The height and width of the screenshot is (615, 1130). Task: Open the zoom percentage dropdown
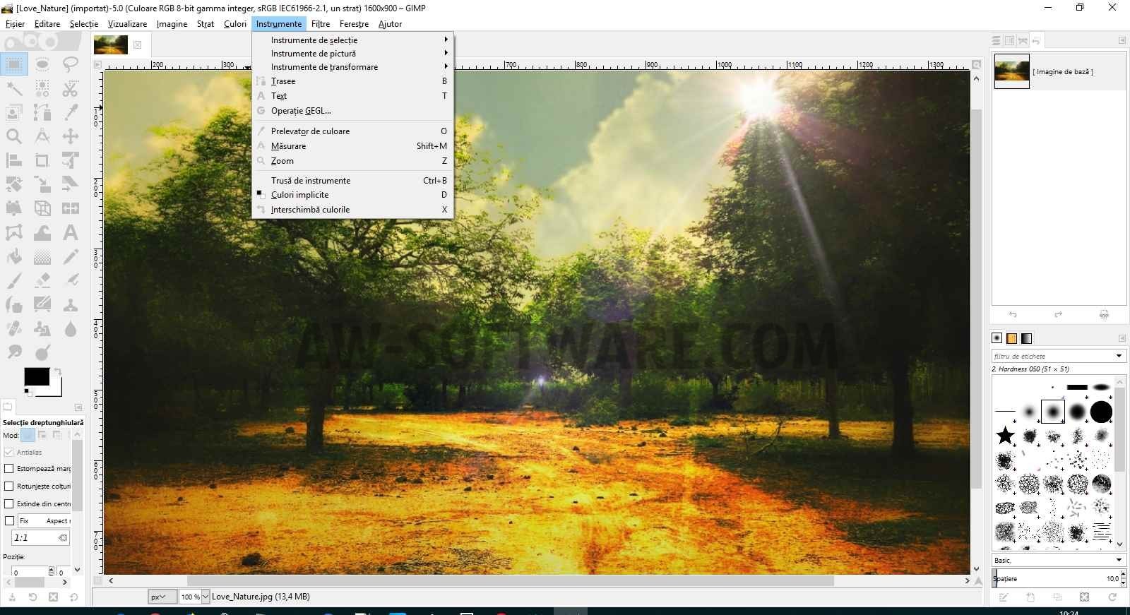click(206, 597)
